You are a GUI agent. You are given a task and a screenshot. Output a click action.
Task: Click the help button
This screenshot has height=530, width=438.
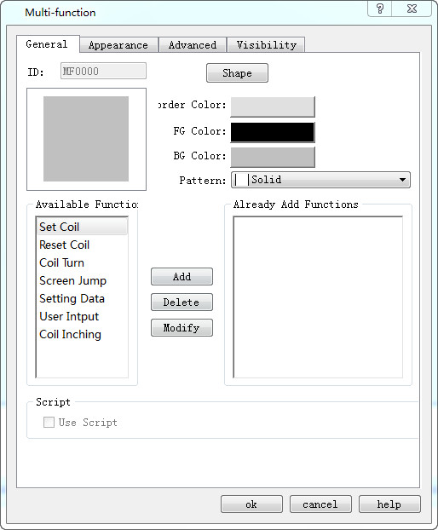pyautogui.click(x=389, y=504)
